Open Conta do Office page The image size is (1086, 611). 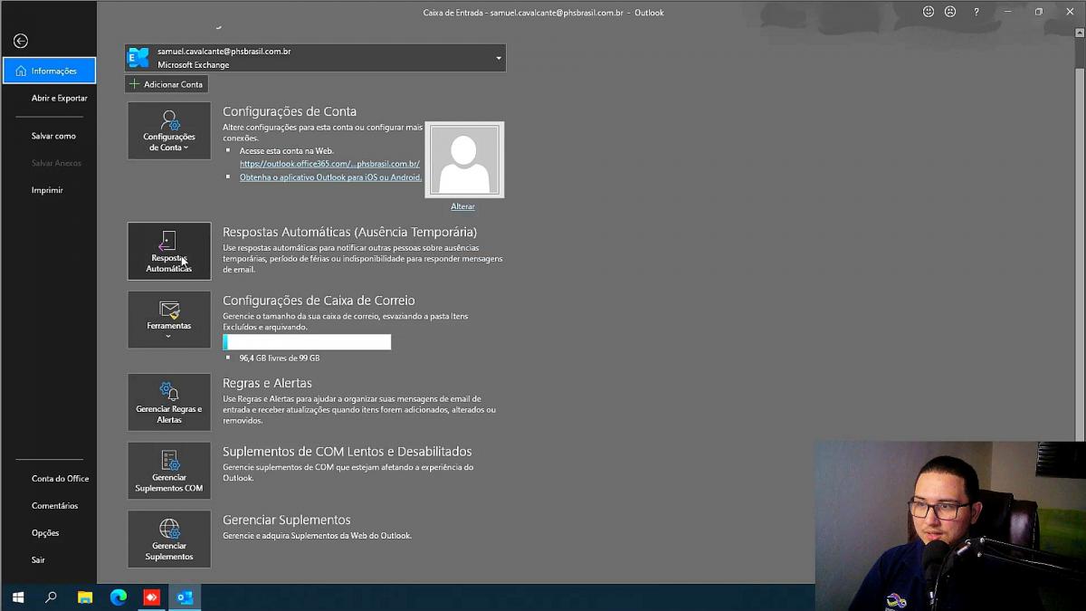(60, 478)
